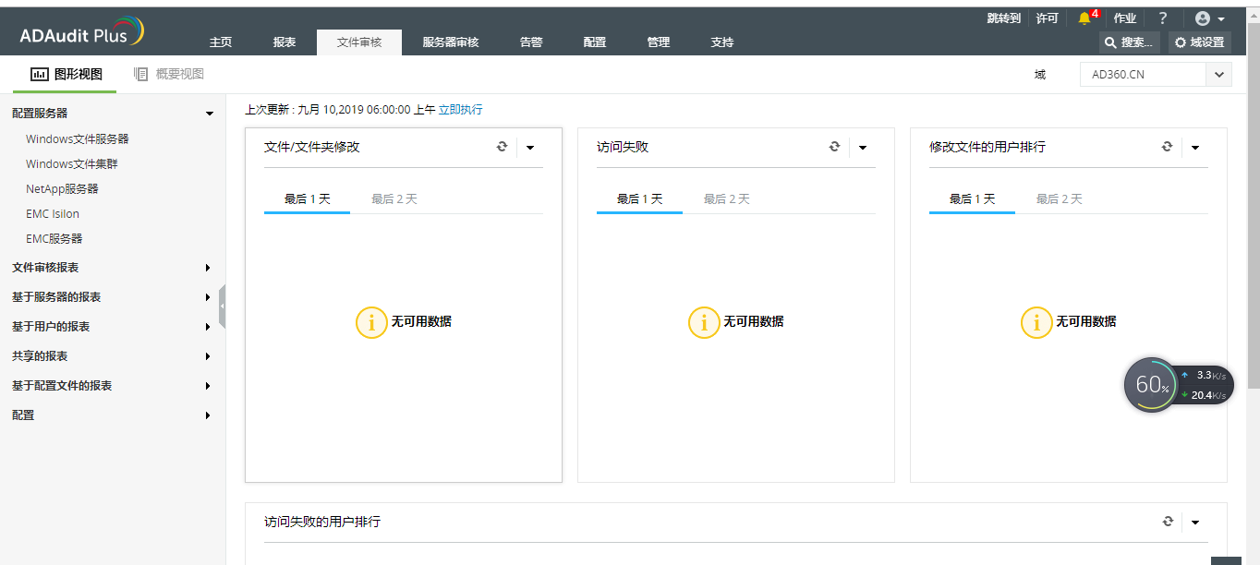Viewport: 1260px width, 565px height.
Task: Open the 报表 tab
Action: coord(285,42)
